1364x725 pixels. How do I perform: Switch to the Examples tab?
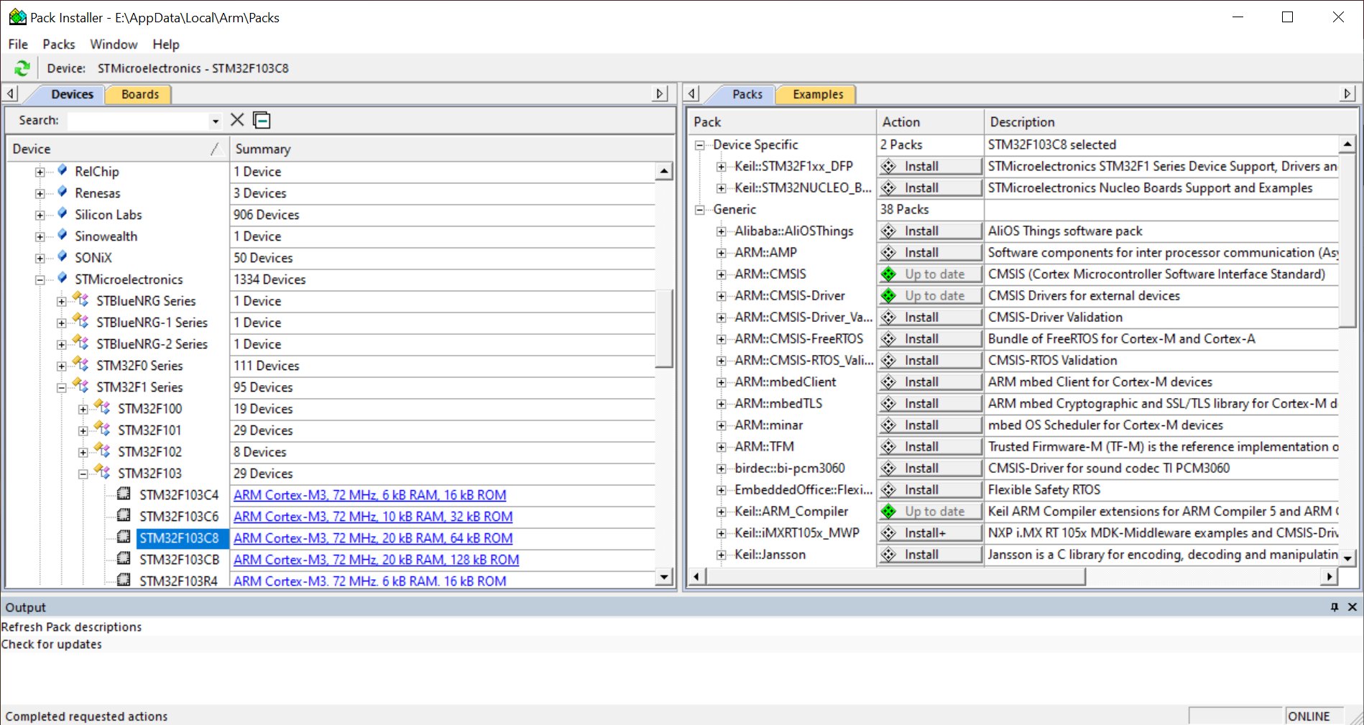point(818,94)
